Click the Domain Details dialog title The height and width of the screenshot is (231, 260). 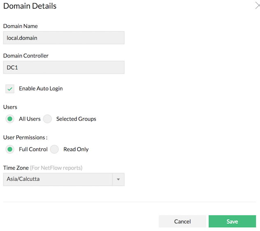coord(30,6)
